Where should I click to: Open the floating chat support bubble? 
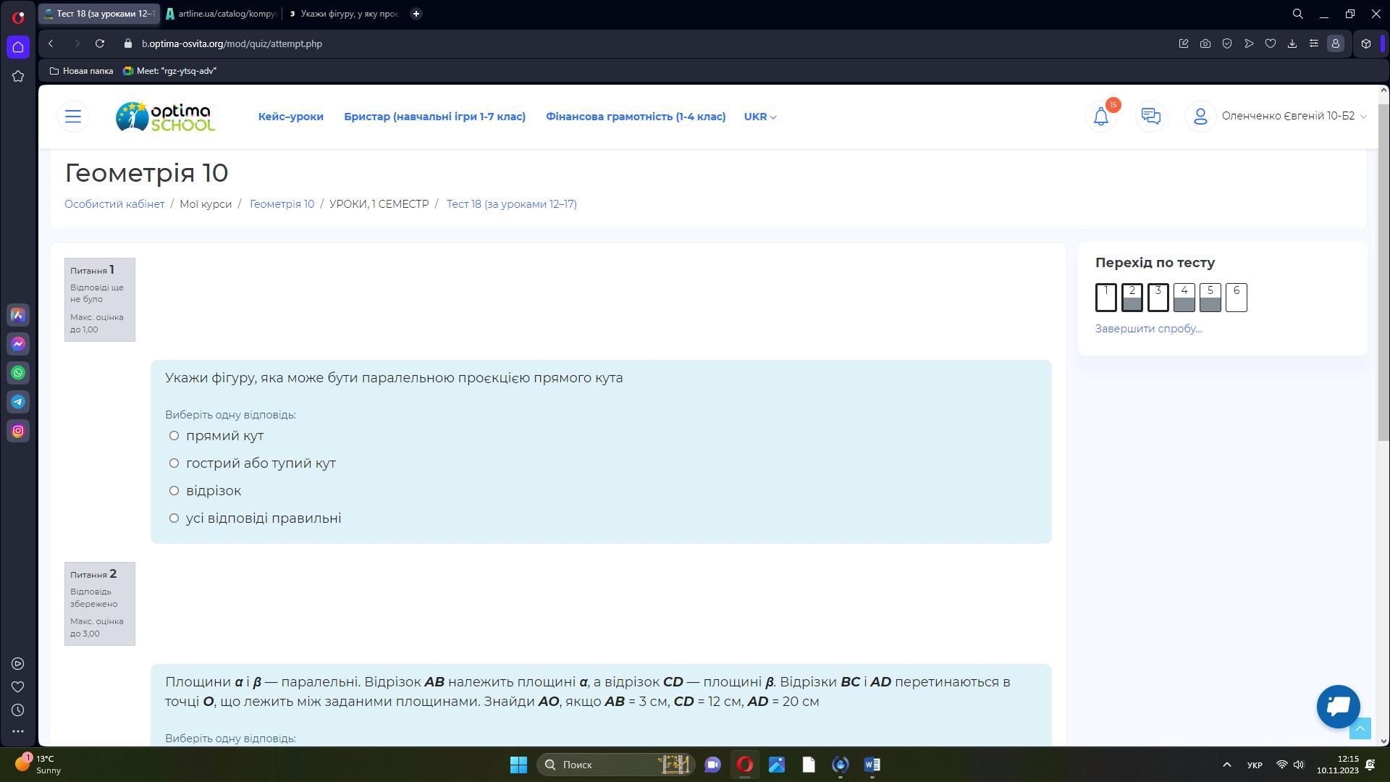click(x=1338, y=706)
